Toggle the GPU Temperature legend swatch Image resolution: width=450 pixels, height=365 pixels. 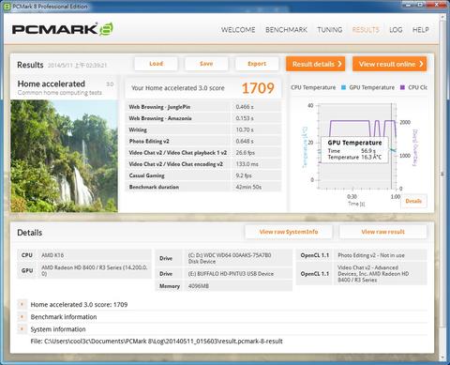click(343, 87)
